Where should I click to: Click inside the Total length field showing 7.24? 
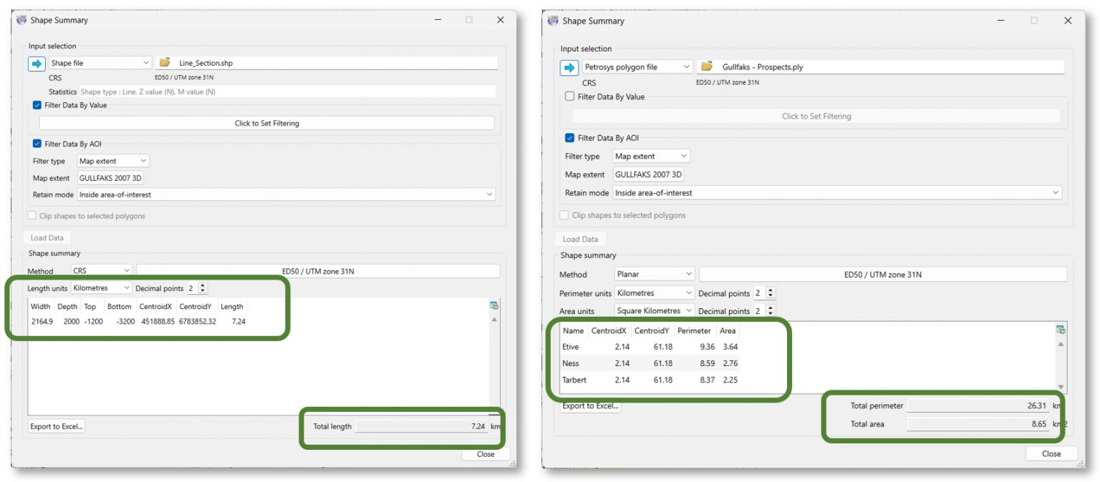[x=423, y=426]
